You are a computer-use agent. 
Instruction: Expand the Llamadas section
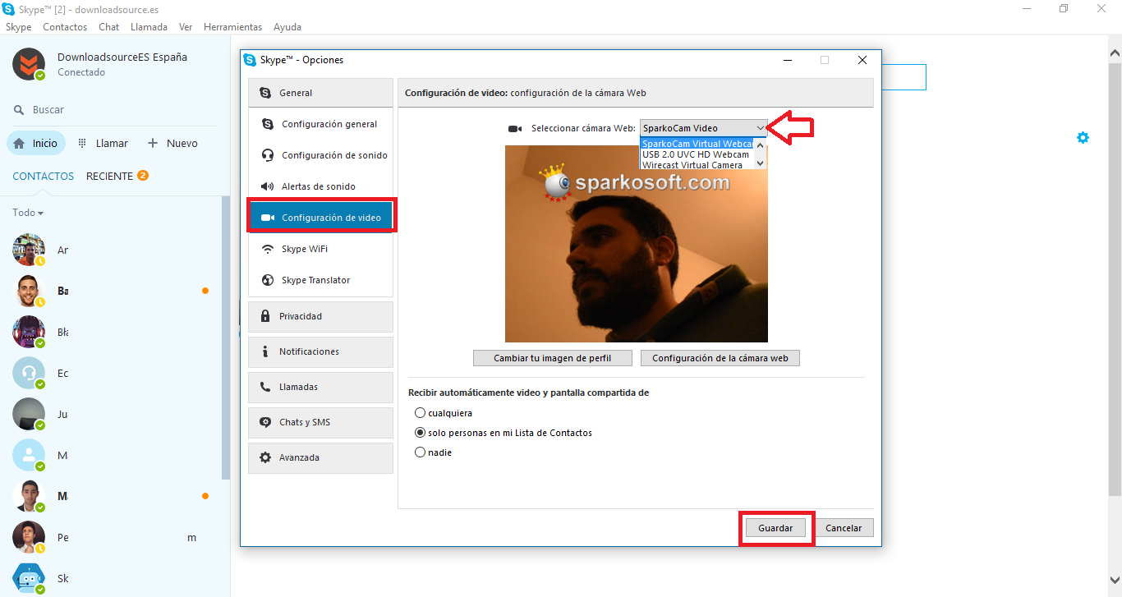coord(320,387)
